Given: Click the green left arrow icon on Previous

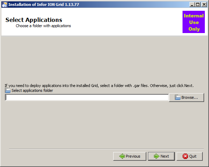Looking at the screenshot, I should 122,156.
